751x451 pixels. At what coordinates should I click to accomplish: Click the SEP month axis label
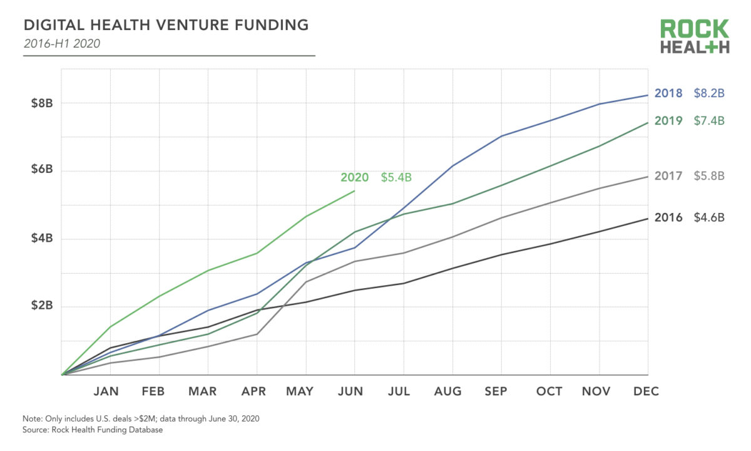click(496, 391)
